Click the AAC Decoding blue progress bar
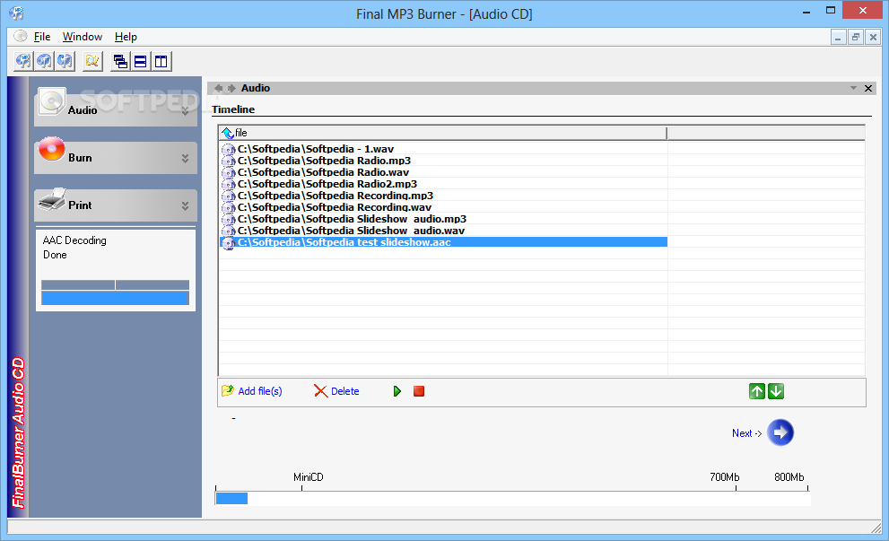Viewport: 889px width, 541px height. pyautogui.click(x=115, y=298)
